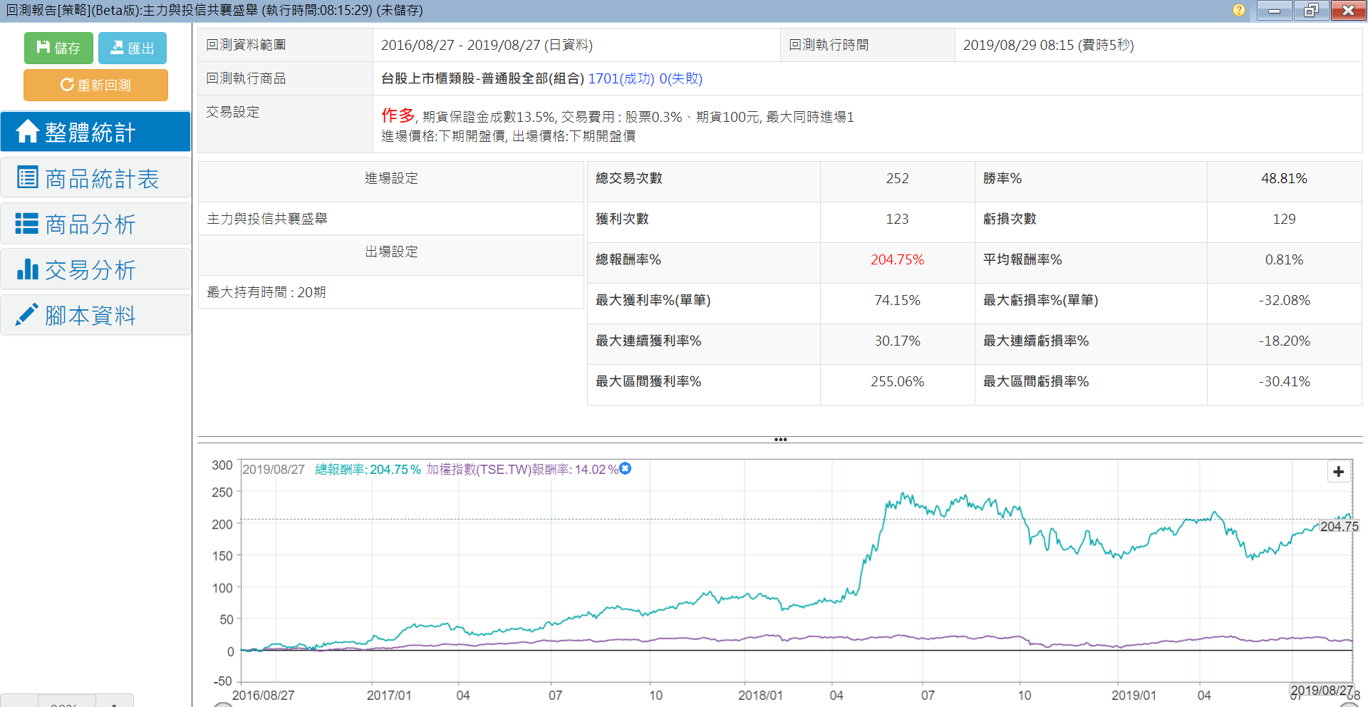Remove the 加權指數 benchmark with the blue X icon
This screenshot has height=707, width=1368.
click(626, 468)
